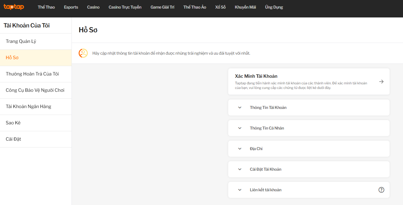Go to Casino Trực Tuyến
Viewport: 403px width, 205px height.
[125, 7]
